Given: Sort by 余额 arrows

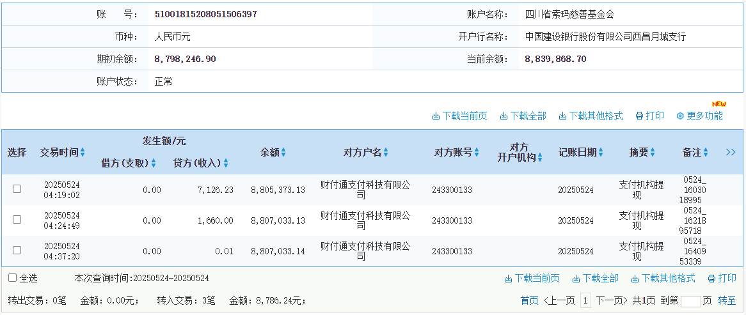Looking at the screenshot, I should [283, 153].
